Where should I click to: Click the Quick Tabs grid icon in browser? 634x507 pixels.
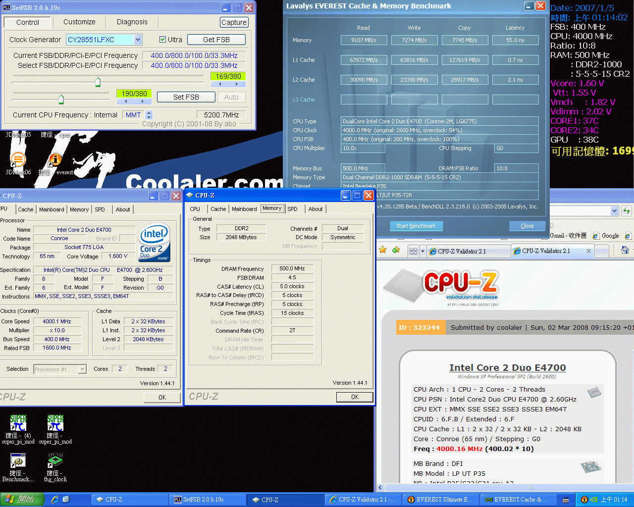click(413, 251)
